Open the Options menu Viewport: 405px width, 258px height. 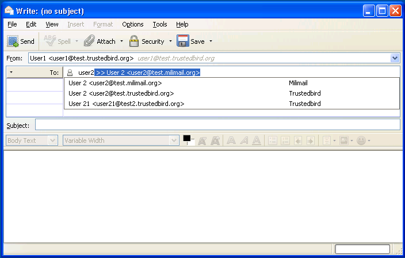point(133,24)
